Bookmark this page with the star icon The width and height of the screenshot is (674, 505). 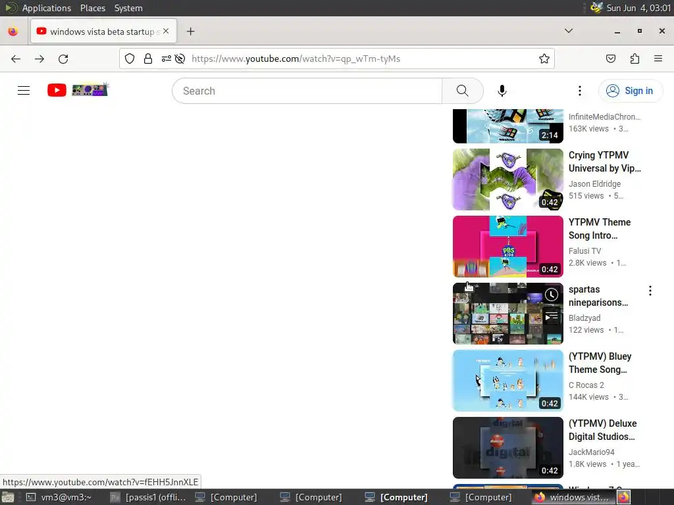pos(544,59)
